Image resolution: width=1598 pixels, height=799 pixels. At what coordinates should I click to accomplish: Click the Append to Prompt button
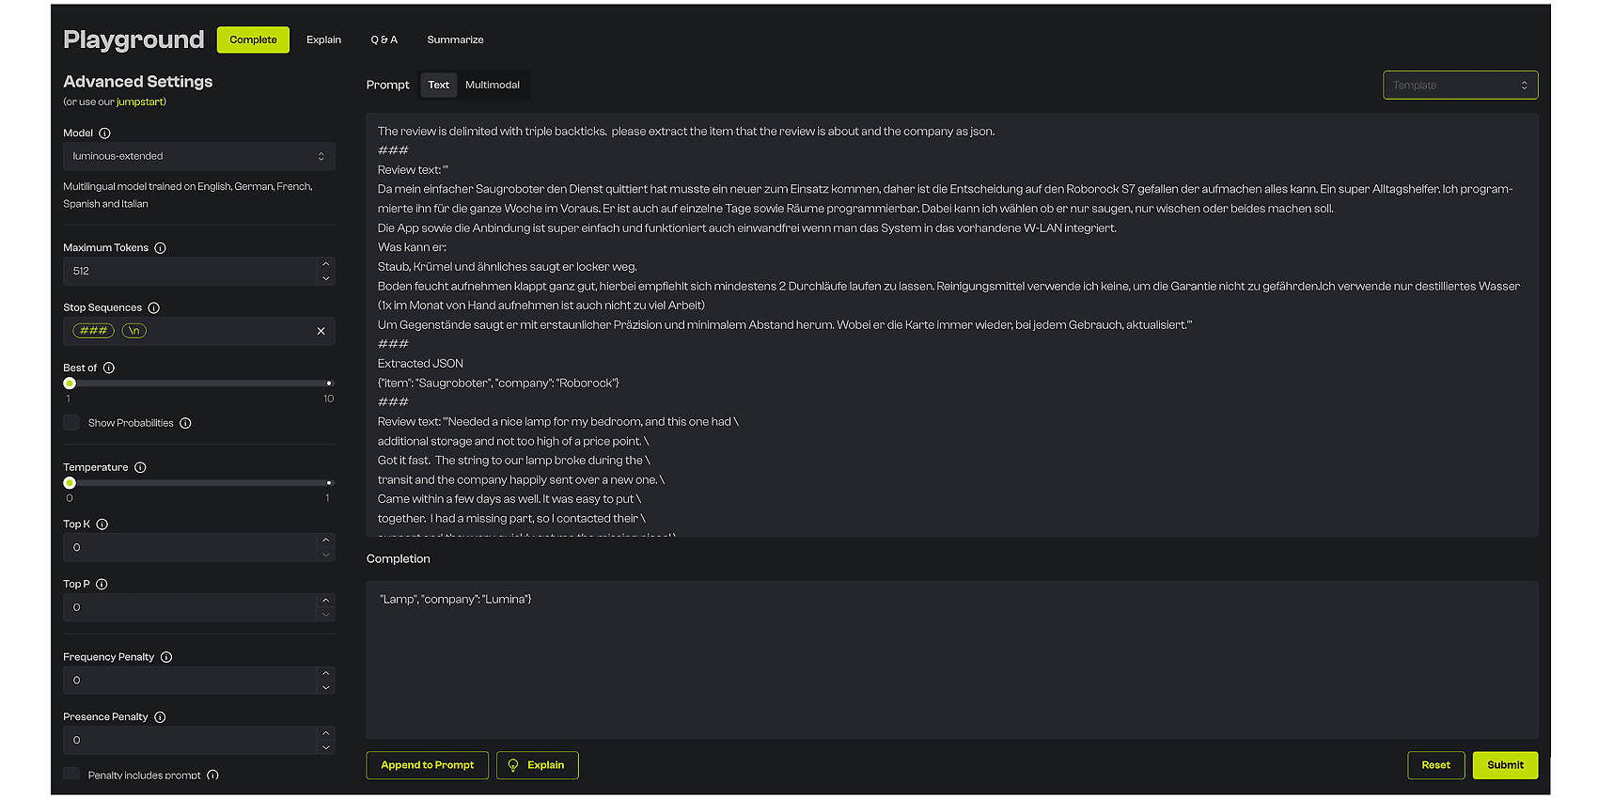[427, 765]
